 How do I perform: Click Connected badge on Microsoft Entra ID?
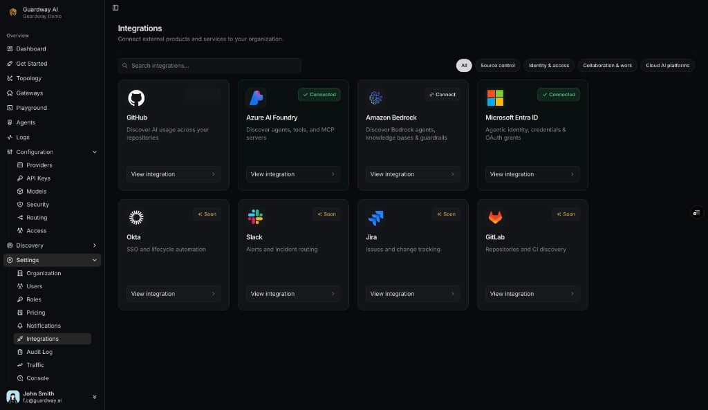click(559, 94)
